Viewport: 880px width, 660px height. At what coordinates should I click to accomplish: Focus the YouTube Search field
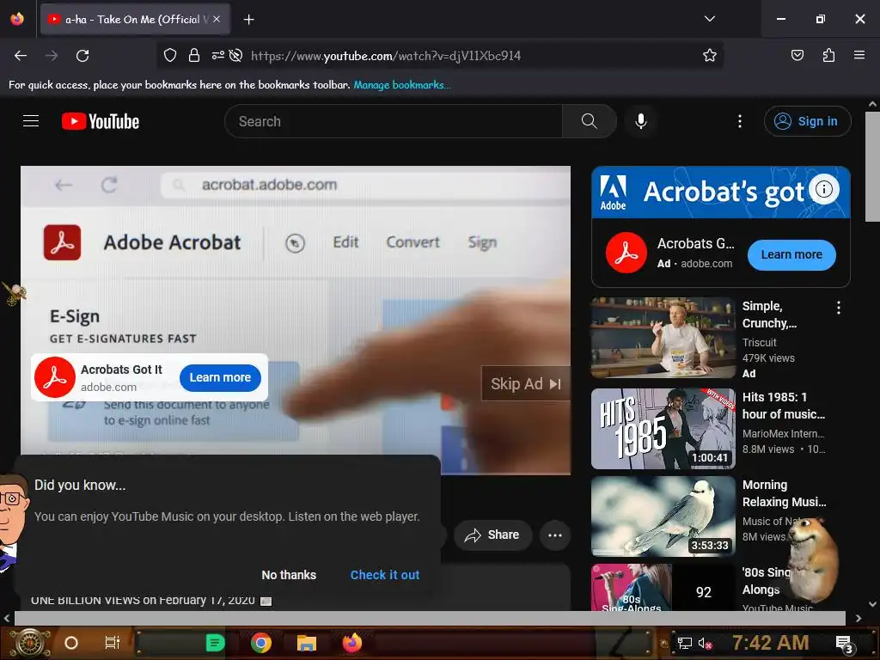394,121
